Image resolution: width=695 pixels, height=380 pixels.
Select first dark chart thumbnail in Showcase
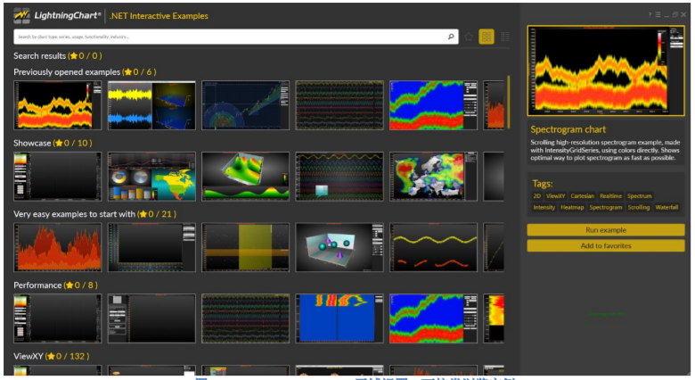click(58, 177)
